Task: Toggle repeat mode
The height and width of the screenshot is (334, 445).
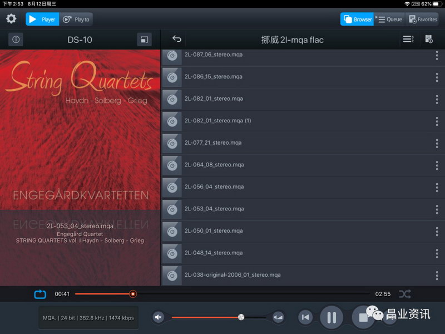Action: click(x=40, y=294)
